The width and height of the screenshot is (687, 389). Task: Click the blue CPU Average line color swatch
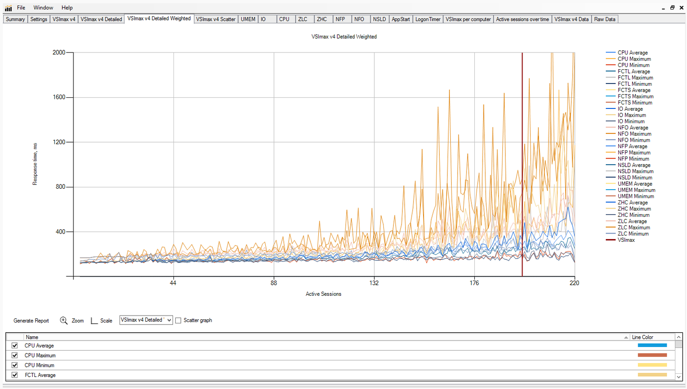coord(652,345)
